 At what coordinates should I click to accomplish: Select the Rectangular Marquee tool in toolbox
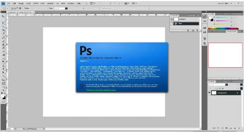click(x=3, y=20)
